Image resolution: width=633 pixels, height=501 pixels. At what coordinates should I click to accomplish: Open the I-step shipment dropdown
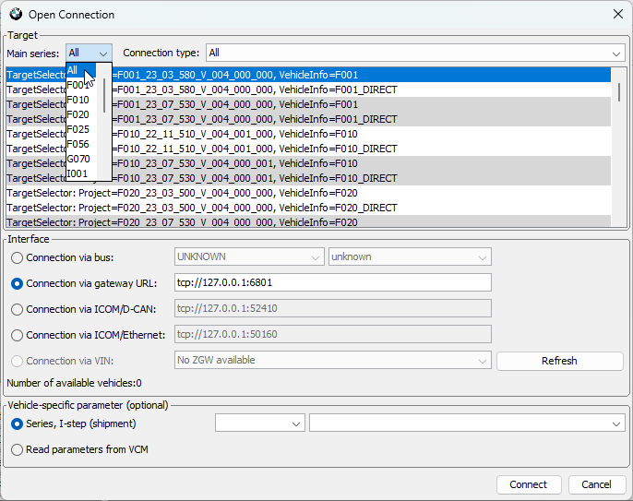pyautogui.click(x=467, y=423)
